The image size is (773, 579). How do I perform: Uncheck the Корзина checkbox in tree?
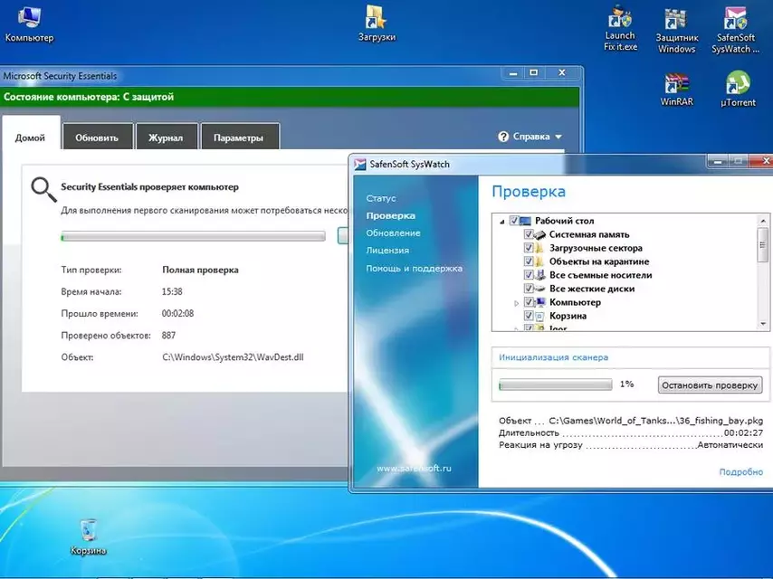528,316
